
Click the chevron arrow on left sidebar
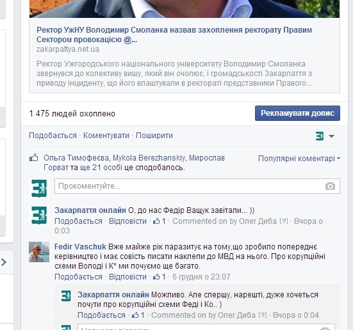tap(4, 262)
